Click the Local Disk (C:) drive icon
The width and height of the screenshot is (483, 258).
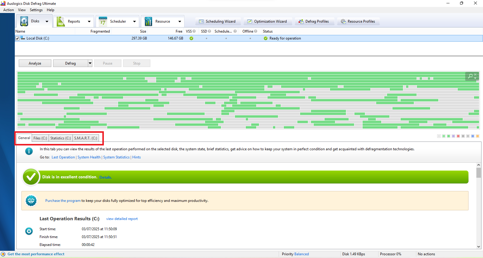pos(23,38)
